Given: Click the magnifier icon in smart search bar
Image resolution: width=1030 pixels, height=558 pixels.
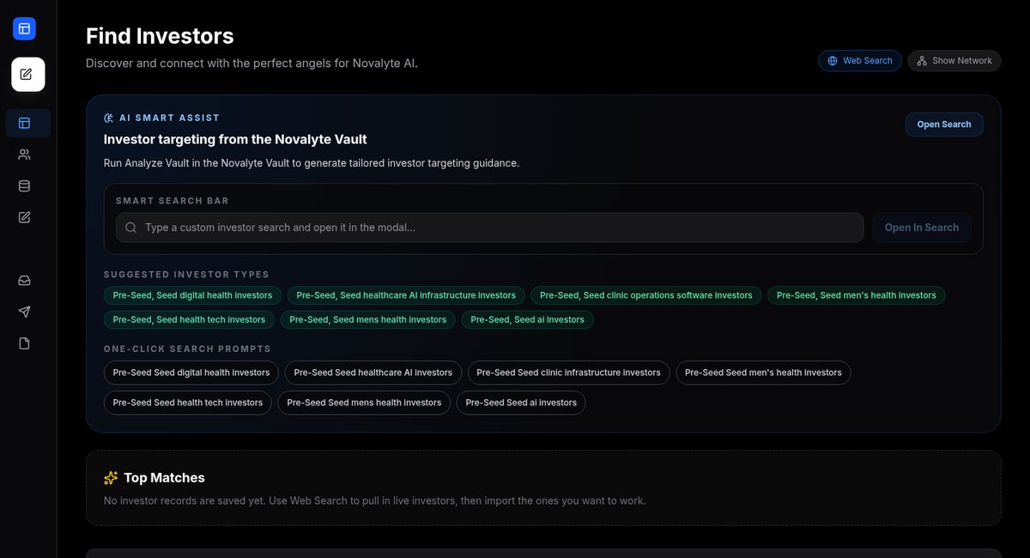Looking at the screenshot, I should click(x=131, y=227).
